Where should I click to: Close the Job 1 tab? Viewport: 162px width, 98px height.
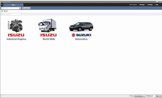coord(22,5)
